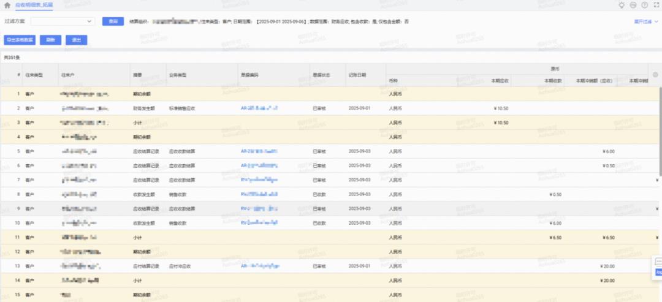The image size is (662, 302).
Task: Switch to the 应收明细表_拓展 tab
Action: [x=34, y=5]
